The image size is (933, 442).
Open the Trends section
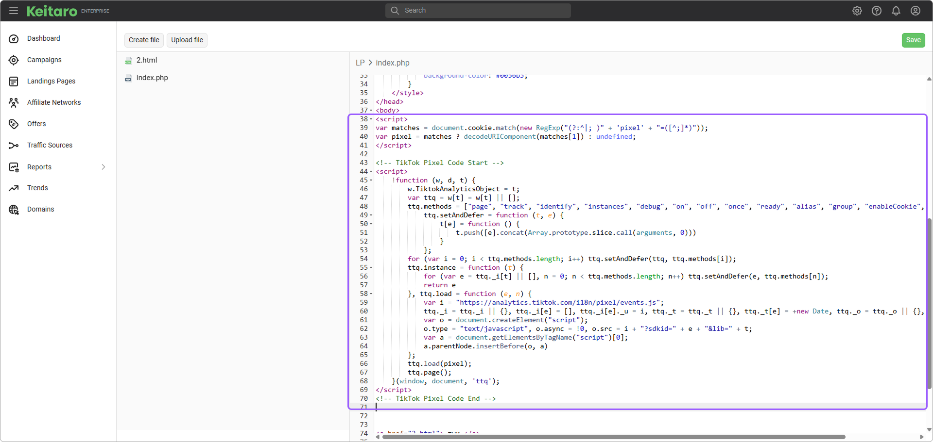[x=37, y=188]
